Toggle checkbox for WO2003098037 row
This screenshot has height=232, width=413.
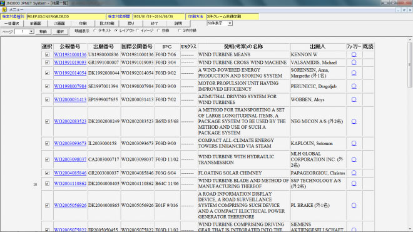pos(47,159)
